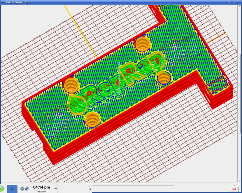The width and height of the screenshot is (242, 193).
Task: Click the 04:14 pm clock
Action: (42, 187)
